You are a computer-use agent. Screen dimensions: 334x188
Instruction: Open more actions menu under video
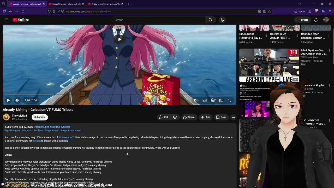click(233, 117)
